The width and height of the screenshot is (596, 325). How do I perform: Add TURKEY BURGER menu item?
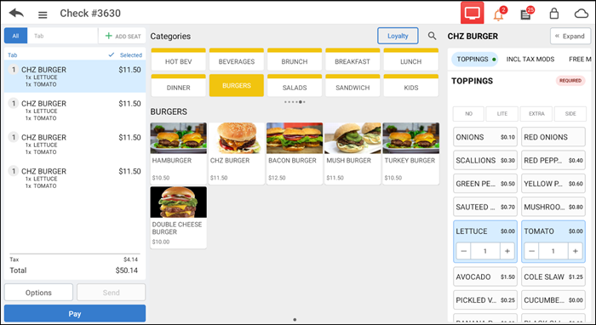(411, 153)
